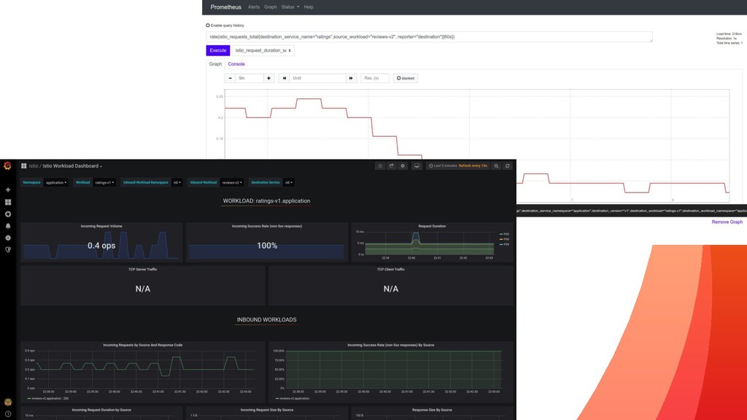Image resolution: width=747 pixels, height=420 pixels.
Task: Toggle the stacked graph option
Action: pos(406,78)
